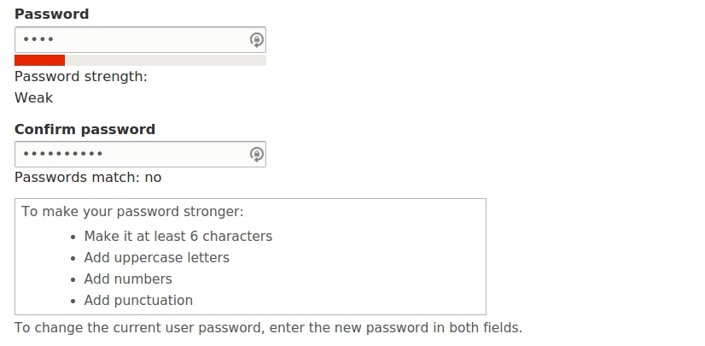Screen dimensions: 705x346
Task: Click 'Add uppercase letters' suggestion
Action: 156,257
